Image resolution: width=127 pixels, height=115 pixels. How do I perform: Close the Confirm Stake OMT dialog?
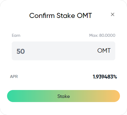tap(113, 14)
